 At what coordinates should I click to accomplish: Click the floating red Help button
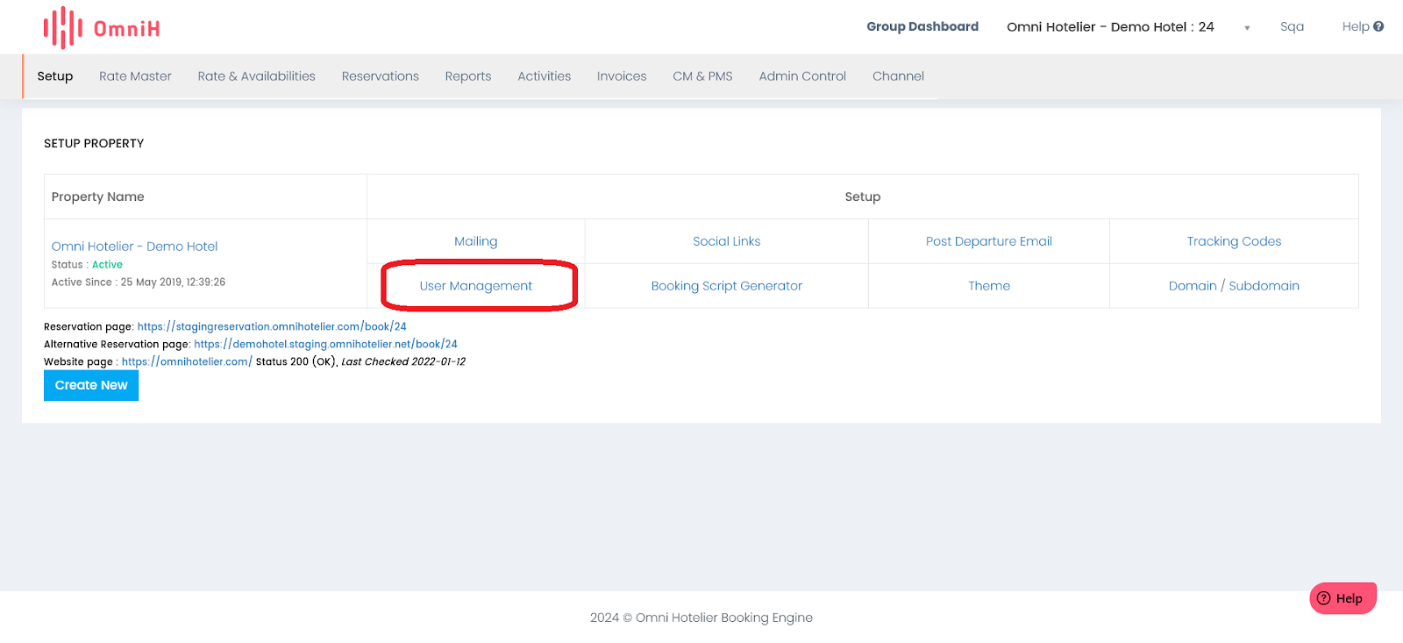coord(1342,598)
